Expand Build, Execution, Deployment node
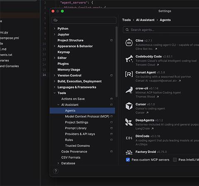The image size is (199, 186). (x=54, y=81)
